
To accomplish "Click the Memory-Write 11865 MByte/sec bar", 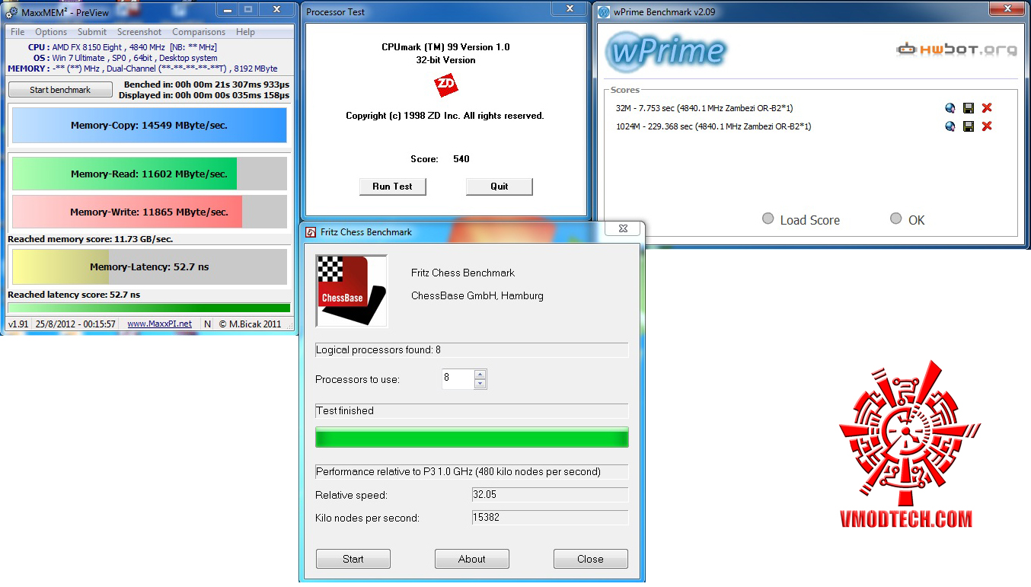I will pos(149,212).
